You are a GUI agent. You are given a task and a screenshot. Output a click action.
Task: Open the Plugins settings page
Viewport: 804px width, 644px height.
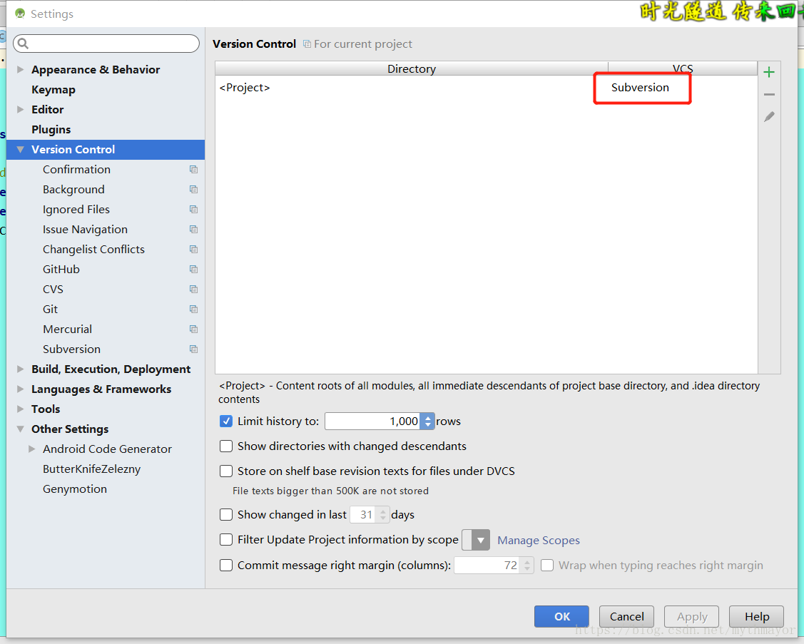coord(51,130)
